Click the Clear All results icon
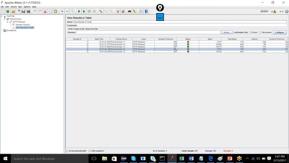The height and width of the screenshot is (163, 289). tap(123, 11)
